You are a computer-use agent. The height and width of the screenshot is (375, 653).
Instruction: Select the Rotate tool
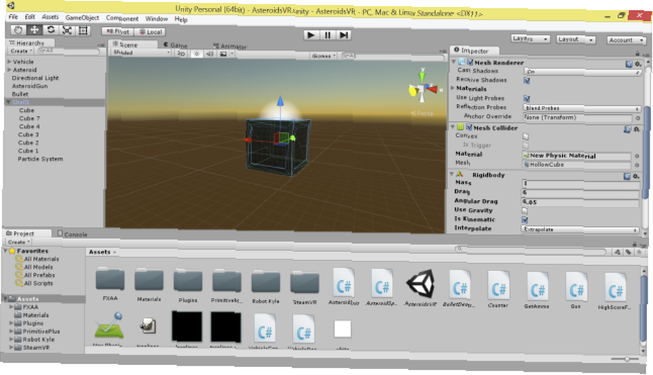[50, 30]
